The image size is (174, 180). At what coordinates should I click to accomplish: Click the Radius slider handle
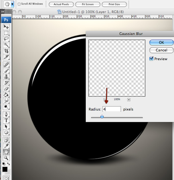(x=102, y=117)
